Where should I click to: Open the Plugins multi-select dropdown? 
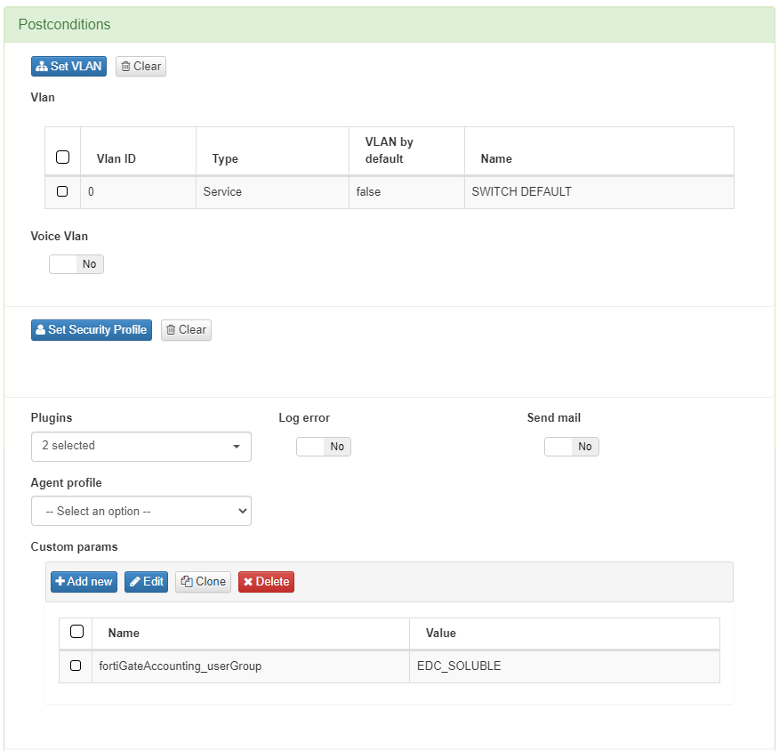point(141,446)
